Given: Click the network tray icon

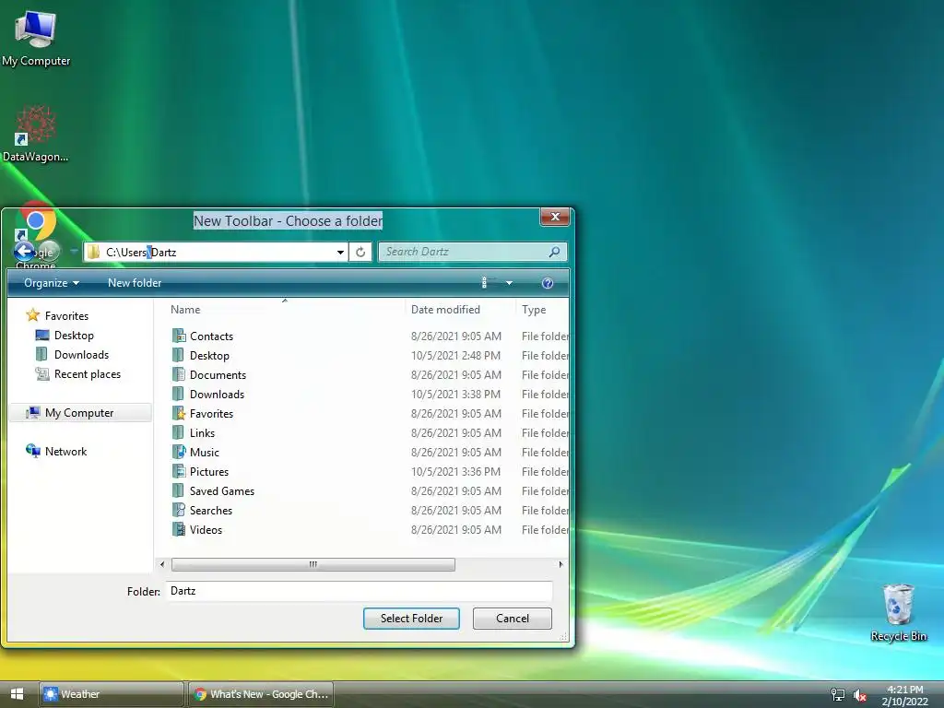Looking at the screenshot, I should pos(837,695).
